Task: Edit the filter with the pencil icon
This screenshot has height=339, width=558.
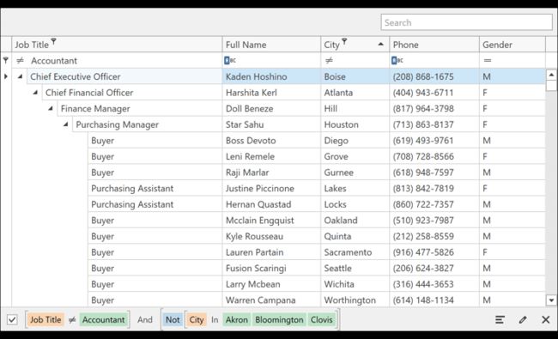Action: pyautogui.click(x=523, y=319)
